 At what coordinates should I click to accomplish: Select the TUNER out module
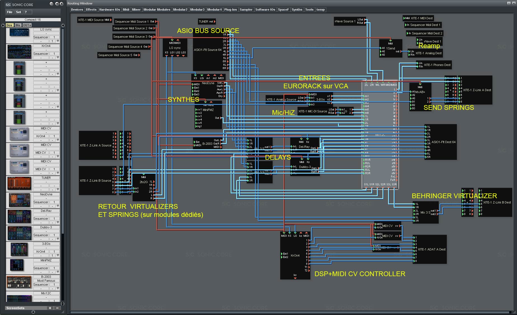[x=207, y=22]
